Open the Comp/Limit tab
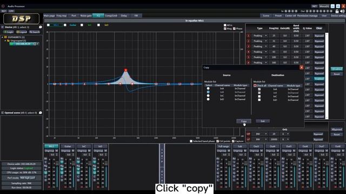Screen dimensions: 346x194 click(111, 16)
